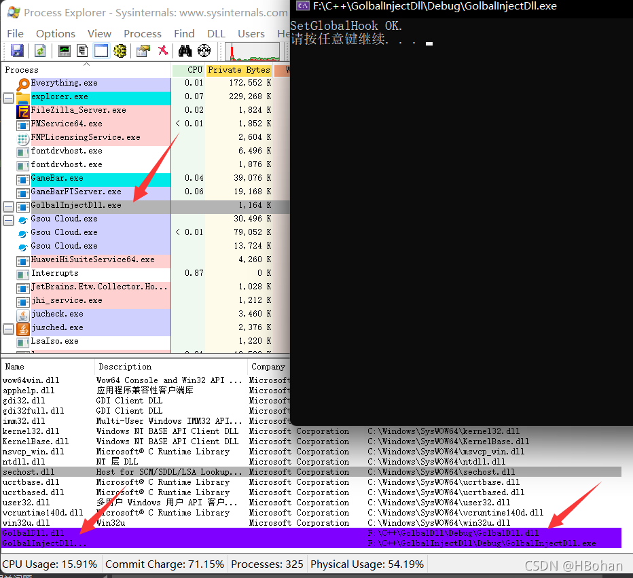The image size is (633, 578).
Task: Open the Users menu
Action: 251,33
